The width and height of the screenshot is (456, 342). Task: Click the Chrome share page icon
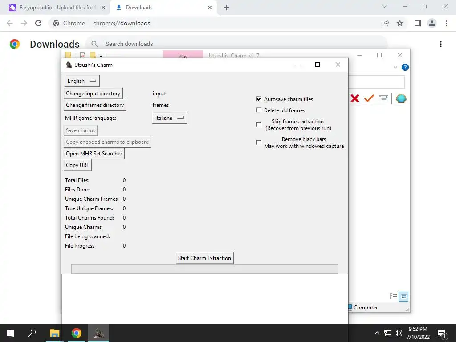(x=386, y=23)
